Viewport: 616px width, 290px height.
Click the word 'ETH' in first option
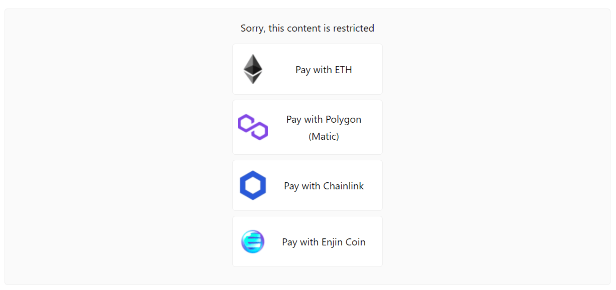click(343, 70)
